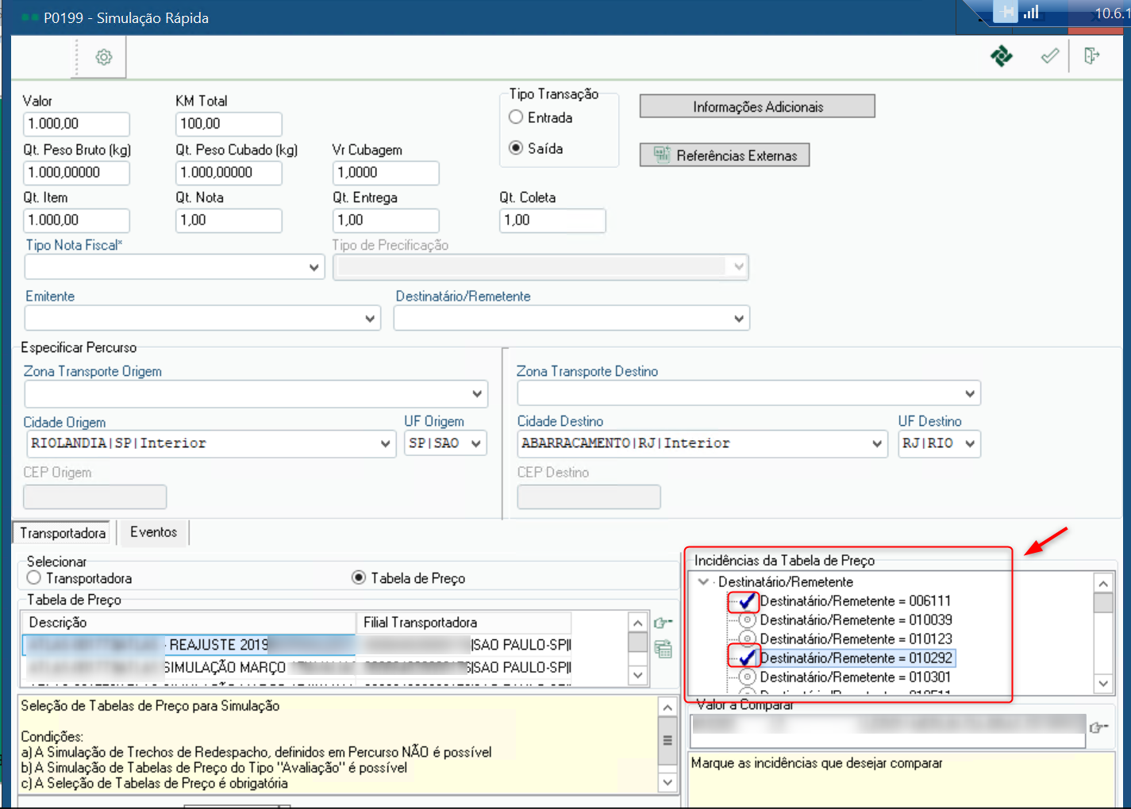Click the Valor input field
The width and height of the screenshot is (1131, 809).
(76, 124)
